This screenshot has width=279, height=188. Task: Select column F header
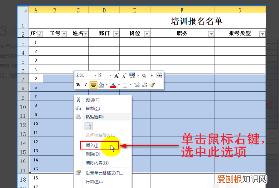(x=182, y=10)
